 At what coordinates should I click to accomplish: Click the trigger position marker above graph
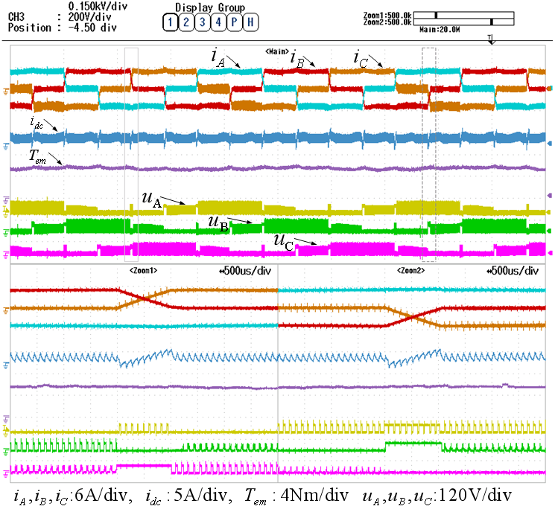tap(491, 39)
